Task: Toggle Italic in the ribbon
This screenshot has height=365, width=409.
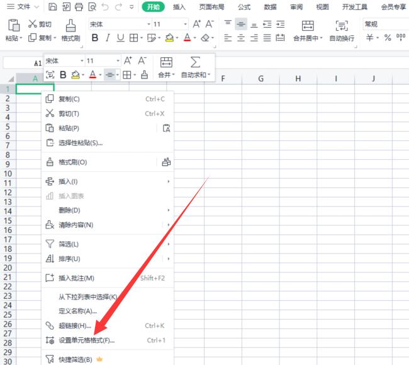Action: coord(108,38)
